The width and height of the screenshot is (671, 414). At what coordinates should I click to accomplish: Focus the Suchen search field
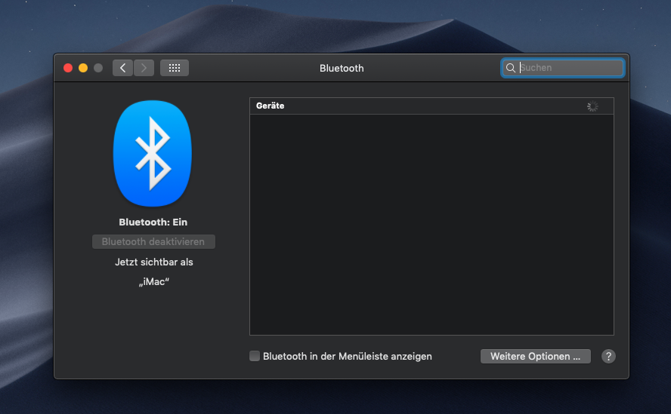[x=563, y=68]
